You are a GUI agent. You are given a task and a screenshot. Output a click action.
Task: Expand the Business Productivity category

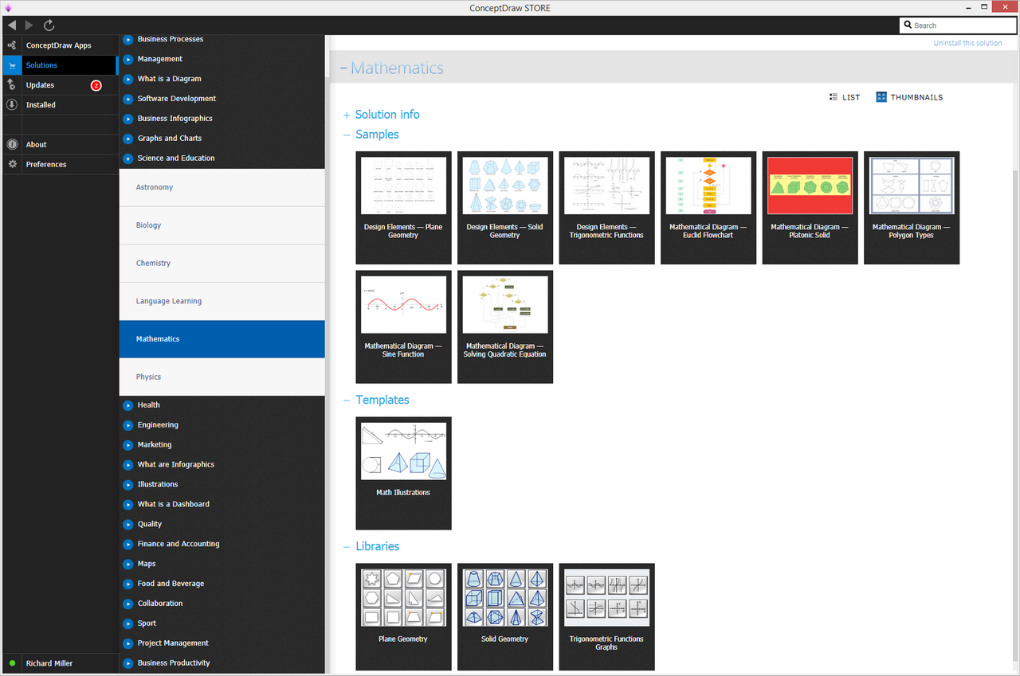click(x=128, y=663)
